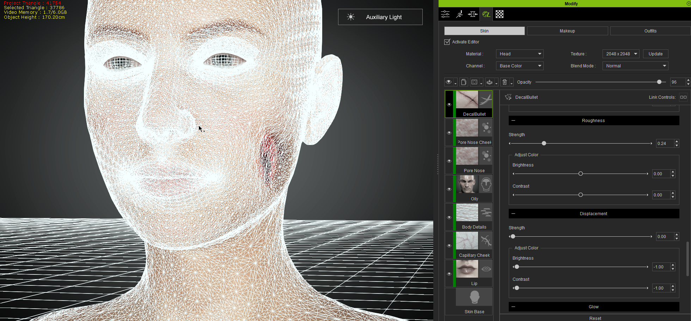Click the Opacity value field showing 96

[x=678, y=82]
